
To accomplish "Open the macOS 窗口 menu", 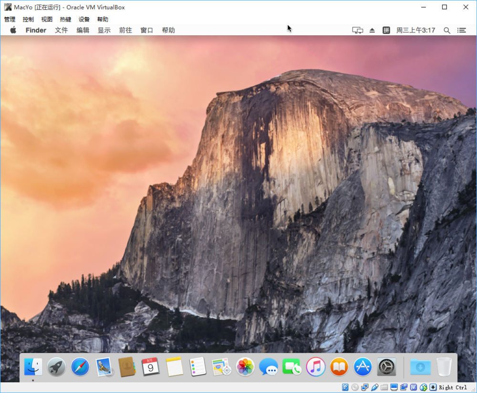I will coord(146,30).
